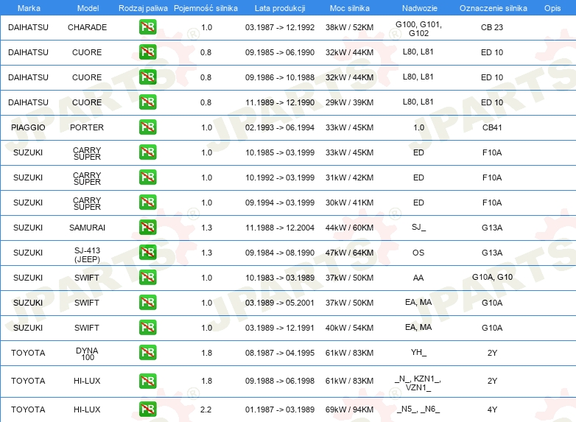The height and width of the screenshot is (422, 576).
Task: Click power value 47kW / 64KM
Action: [x=349, y=253]
